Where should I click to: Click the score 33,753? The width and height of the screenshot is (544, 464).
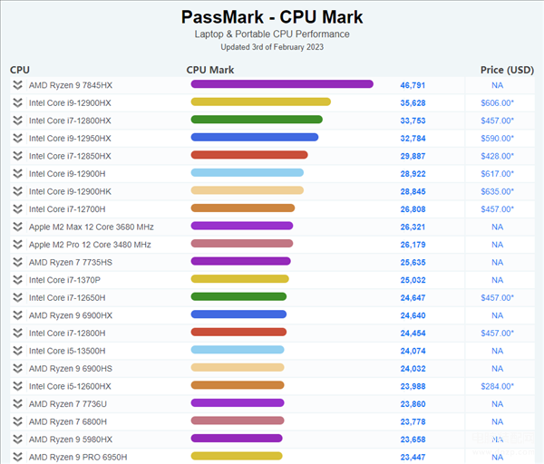[x=413, y=121]
